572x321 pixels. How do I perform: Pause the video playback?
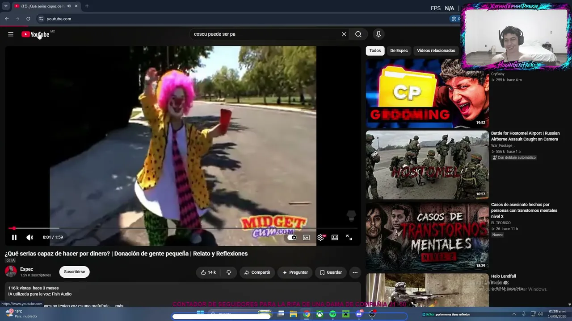point(14,238)
